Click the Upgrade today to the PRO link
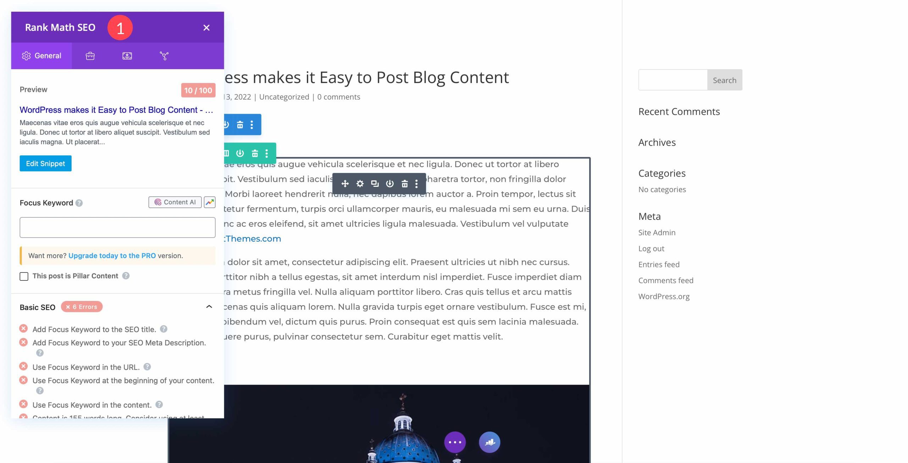The width and height of the screenshot is (908, 463). tap(112, 255)
